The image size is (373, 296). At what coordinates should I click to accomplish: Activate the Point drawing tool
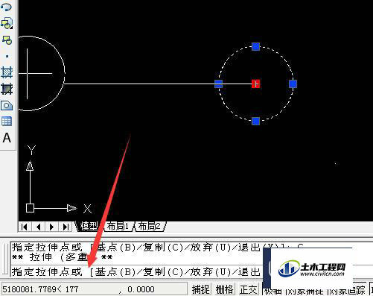[7, 57]
